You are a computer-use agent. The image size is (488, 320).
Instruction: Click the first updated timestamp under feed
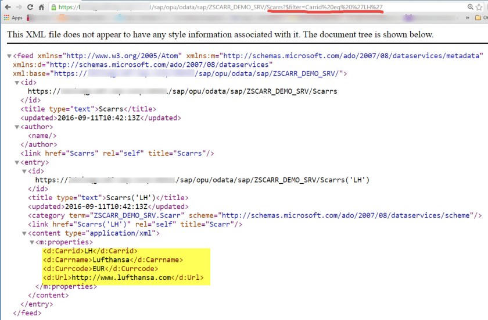[101, 118]
